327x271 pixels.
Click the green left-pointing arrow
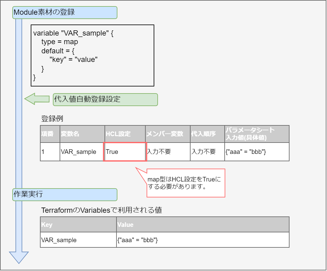(36, 99)
